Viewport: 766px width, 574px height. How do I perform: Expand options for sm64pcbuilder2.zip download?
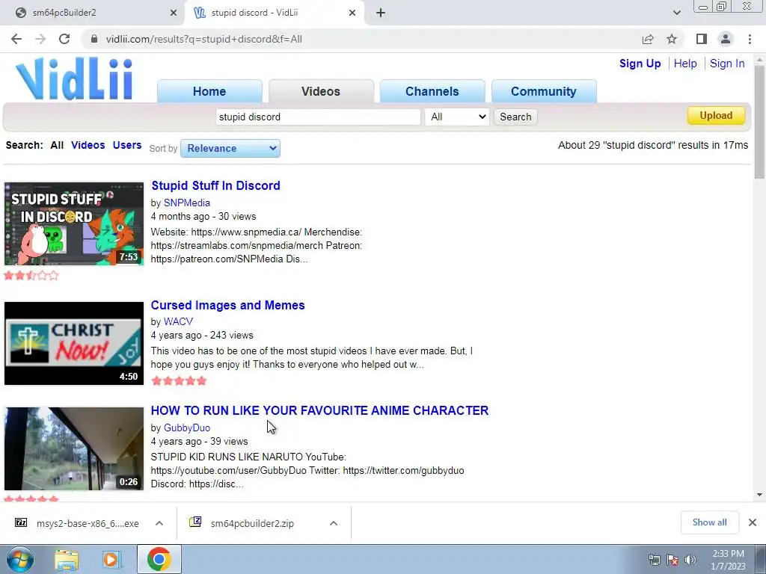[334, 523]
